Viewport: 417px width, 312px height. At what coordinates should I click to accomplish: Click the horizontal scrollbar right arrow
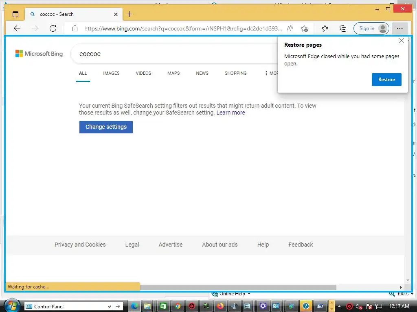[x=401, y=287]
